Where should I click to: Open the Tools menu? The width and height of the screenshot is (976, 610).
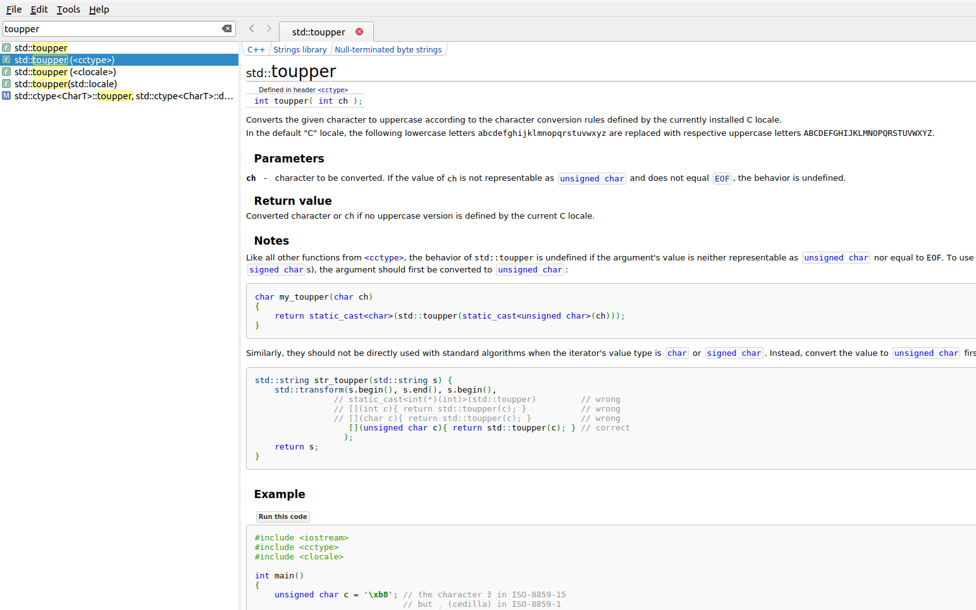point(68,9)
